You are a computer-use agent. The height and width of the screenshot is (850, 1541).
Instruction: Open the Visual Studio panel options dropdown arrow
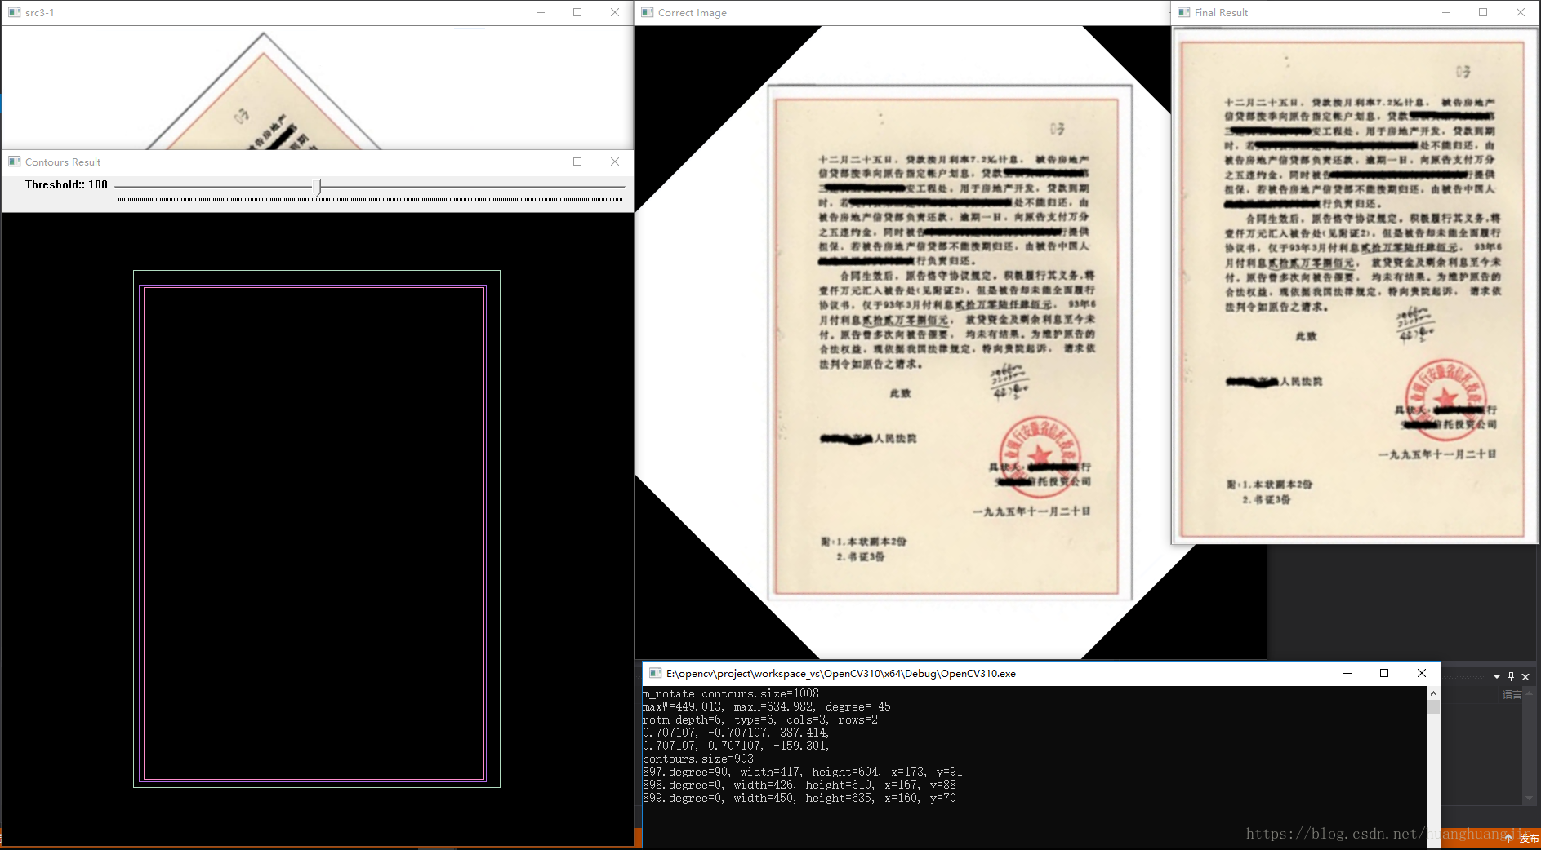pyautogui.click(x=1497, y=677)
